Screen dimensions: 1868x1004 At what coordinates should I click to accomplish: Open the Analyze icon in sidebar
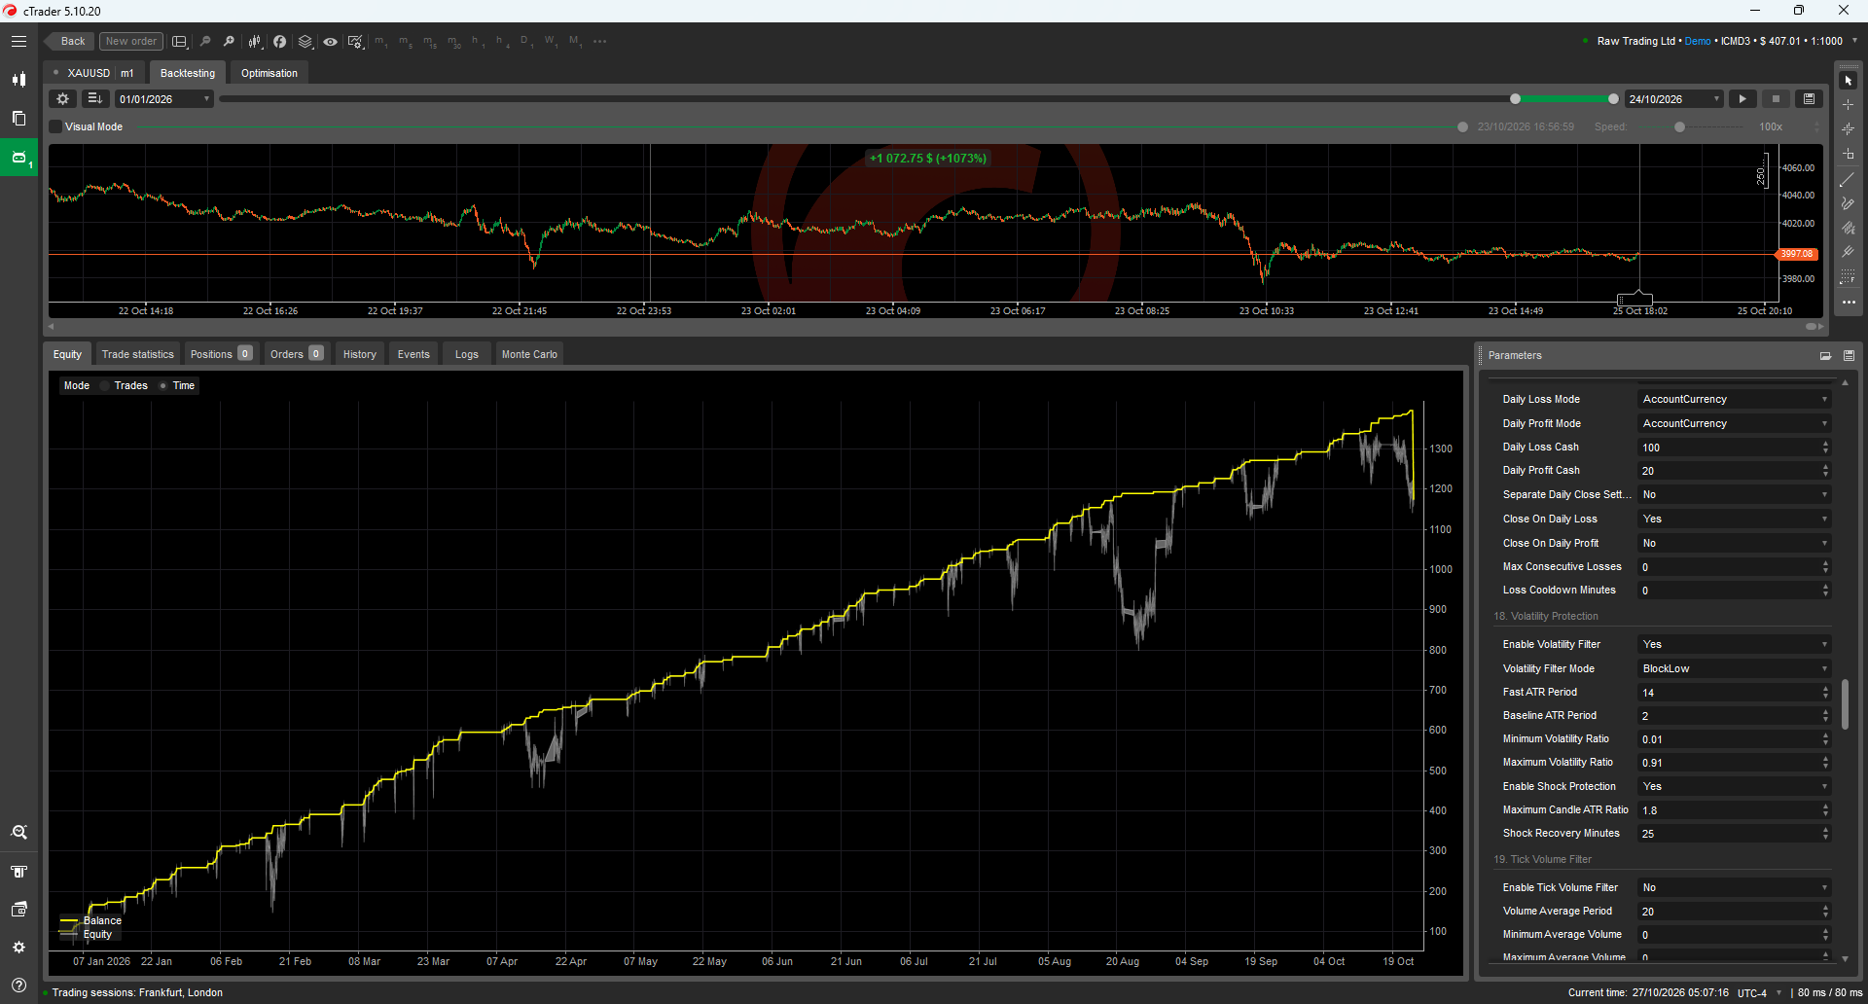point(18,833)
